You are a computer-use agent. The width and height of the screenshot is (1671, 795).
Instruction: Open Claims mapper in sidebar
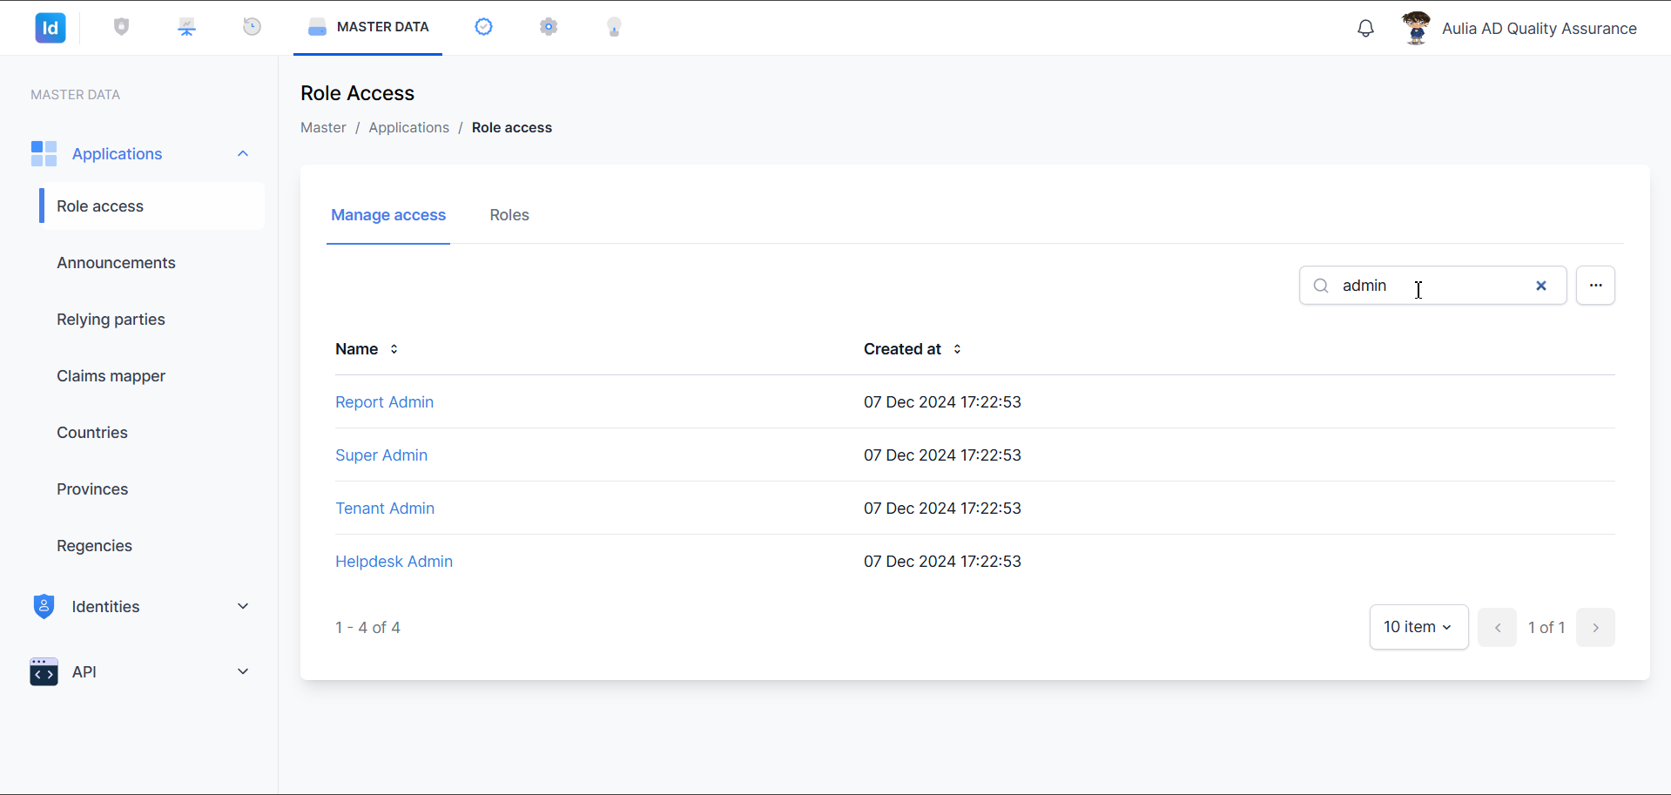click(x=111, y=376)
